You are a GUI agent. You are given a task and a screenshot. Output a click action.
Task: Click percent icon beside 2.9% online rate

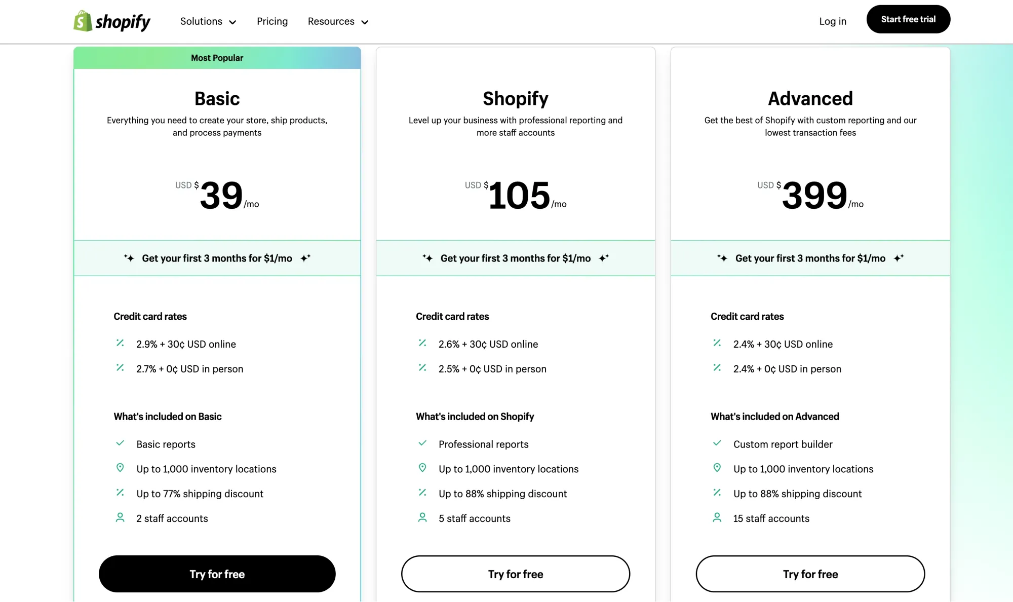120,343
